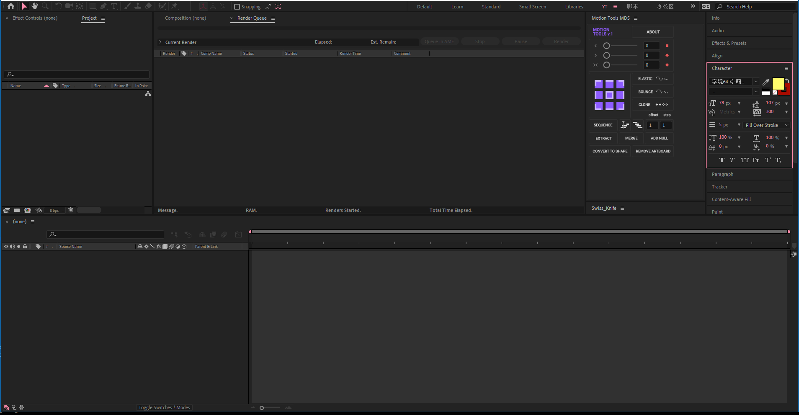Apply All Caps in Character panel
Image resolution: width=799 pixels, height=415 pixels.
click(745, 160)
